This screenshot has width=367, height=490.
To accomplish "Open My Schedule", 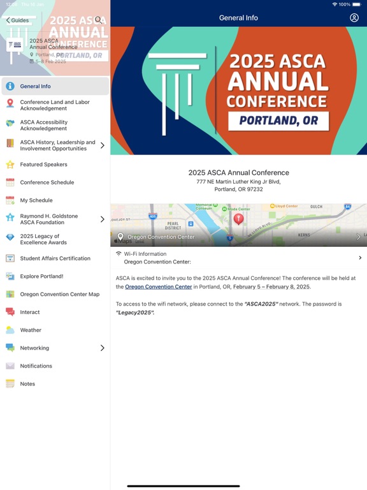I will click(x=55, y=200).
